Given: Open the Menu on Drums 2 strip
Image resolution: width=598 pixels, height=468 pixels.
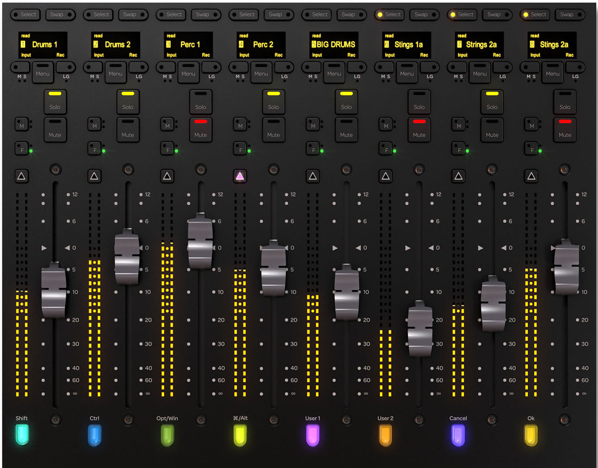Looking at the screenshot, I should click(x=115, y=72).
